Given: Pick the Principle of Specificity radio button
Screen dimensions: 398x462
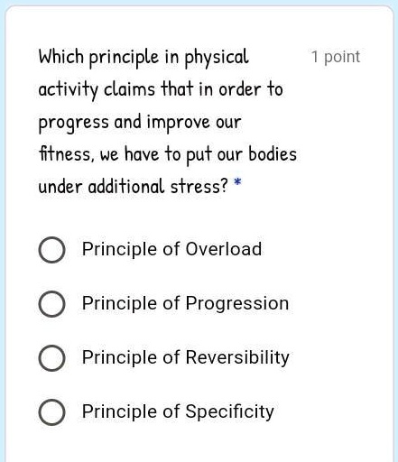Looking at the screenshot, I should pos(51,412).
